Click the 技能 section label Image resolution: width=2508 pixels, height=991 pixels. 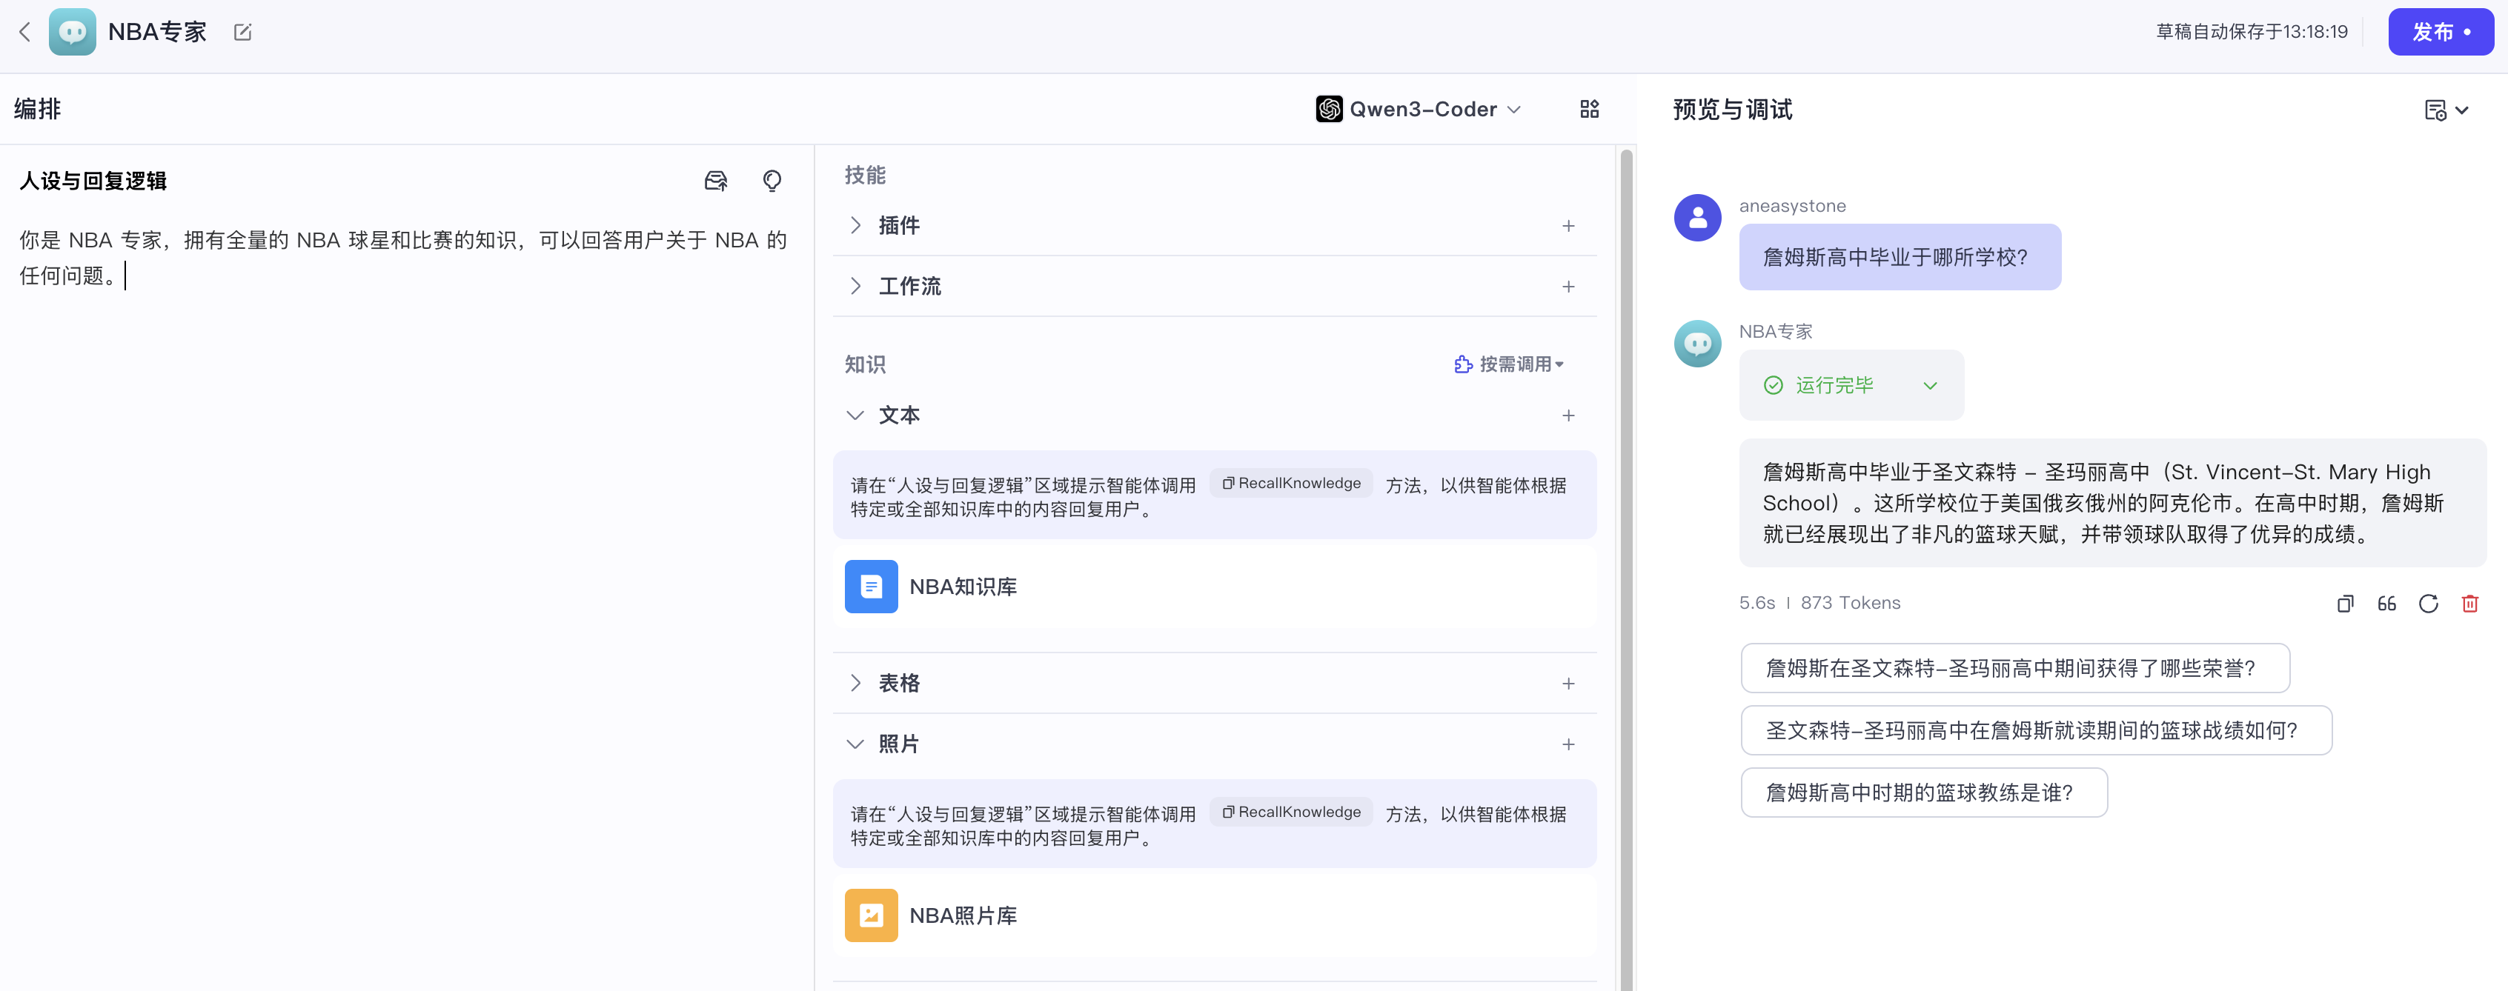865,175
